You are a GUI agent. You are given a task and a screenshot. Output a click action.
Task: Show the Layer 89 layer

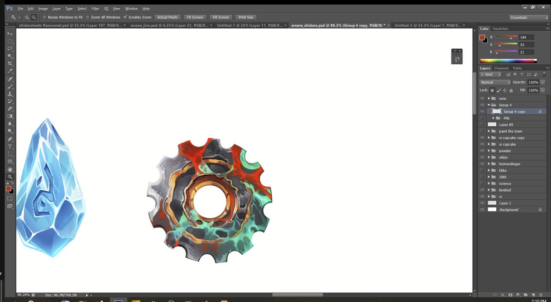tap(482, 124)
